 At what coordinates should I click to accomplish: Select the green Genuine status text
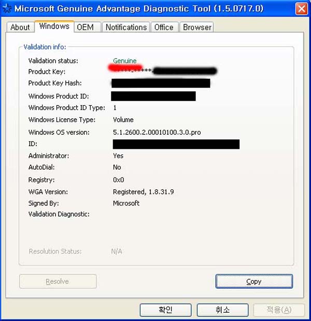(x=124, y=61)
